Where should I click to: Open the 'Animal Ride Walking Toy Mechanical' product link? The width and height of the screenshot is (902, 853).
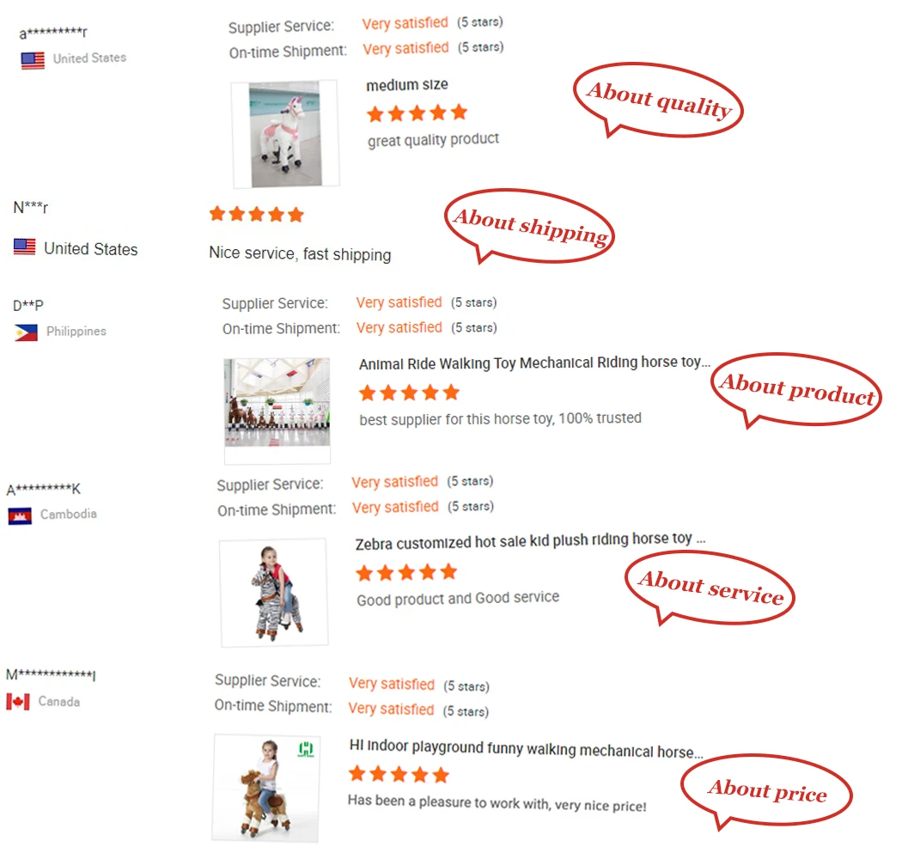click(x=535, y=363)
